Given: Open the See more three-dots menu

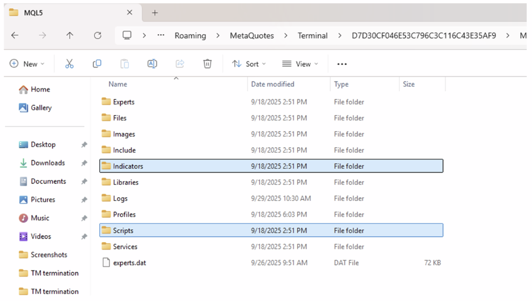Looking at the screenshot, I should (342, 64).
